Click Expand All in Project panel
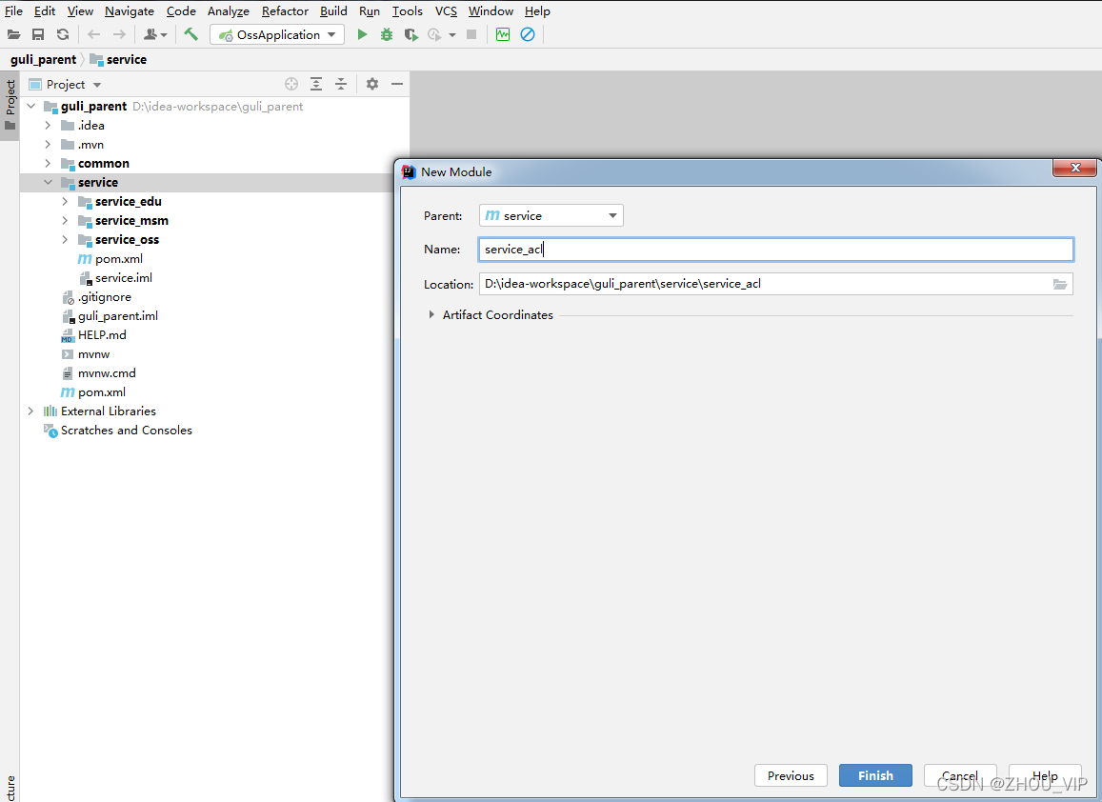The image size is (1102, 802). click(316, 85)
